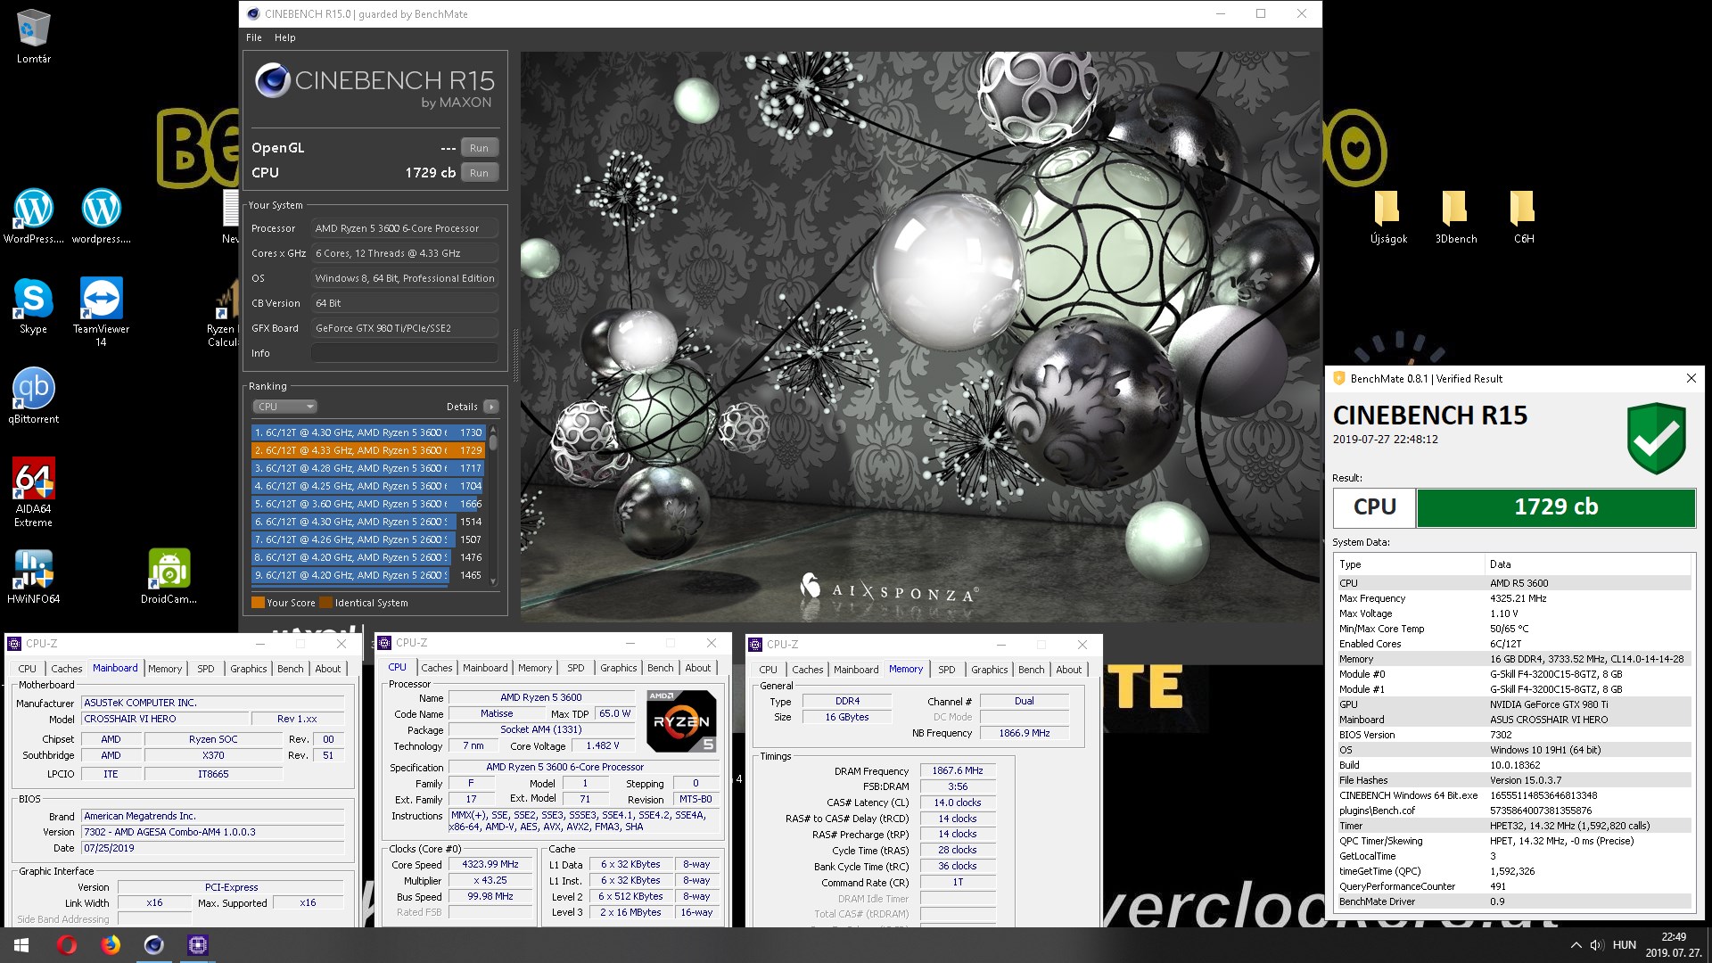Image resolution: width=1712 pixels, height=963 pixels.
Task: Click Core Speed value 4323.99 MHz
Action: pyautogui.click(x=490, y=865)
